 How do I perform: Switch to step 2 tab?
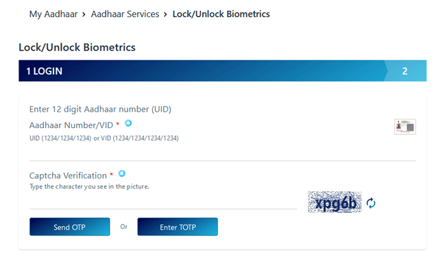405,71
